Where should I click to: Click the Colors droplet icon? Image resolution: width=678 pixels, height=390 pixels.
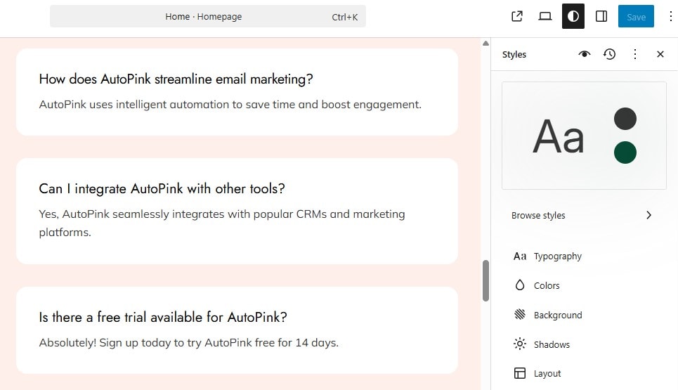pyautogui.click(x=520, y=285)
